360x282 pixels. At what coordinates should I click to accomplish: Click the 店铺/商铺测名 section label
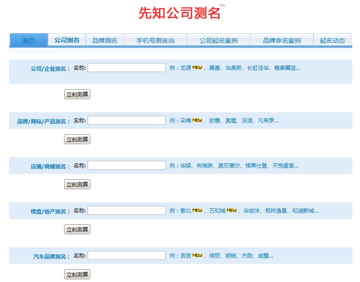click(50, 166)
